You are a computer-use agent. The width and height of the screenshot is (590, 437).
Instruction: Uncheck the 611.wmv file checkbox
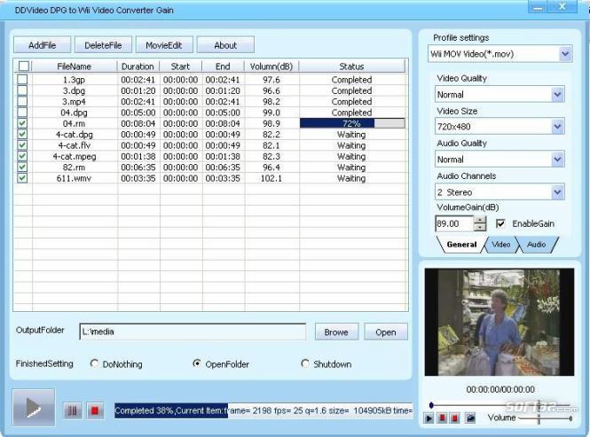click(x=22, y=178)
